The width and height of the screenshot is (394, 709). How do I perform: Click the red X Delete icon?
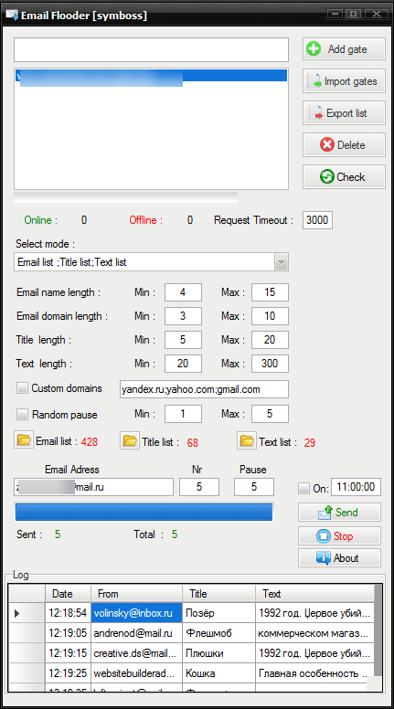(327, 144)
